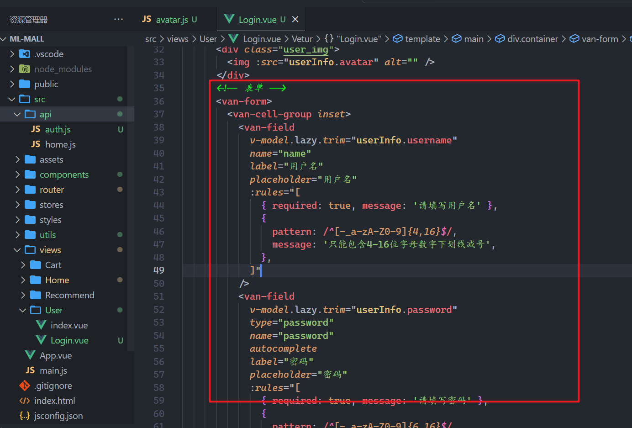This screenshot has height=428, width=632.
Task: Select views in the breadcrumb path
Action: (178, 39)
